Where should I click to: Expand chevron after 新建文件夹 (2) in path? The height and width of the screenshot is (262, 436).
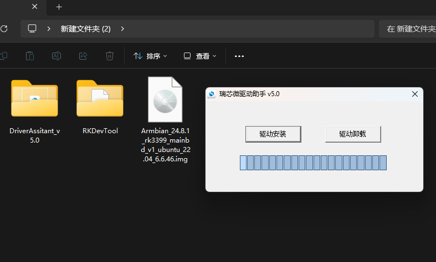[122, 29]
